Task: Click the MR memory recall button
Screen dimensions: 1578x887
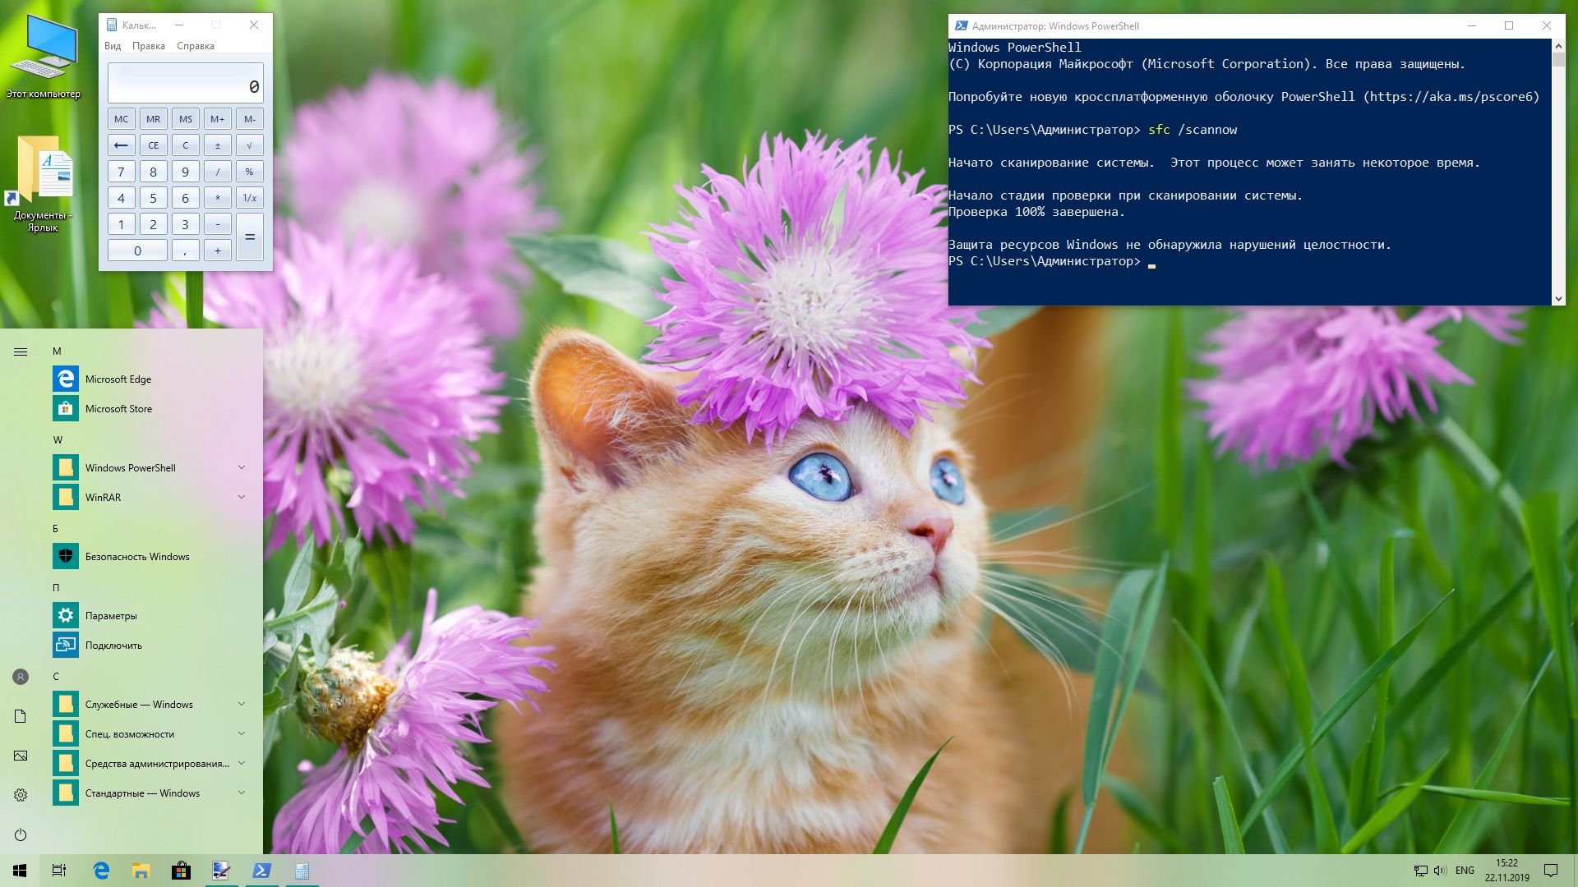Action: [x=153, y=119]
